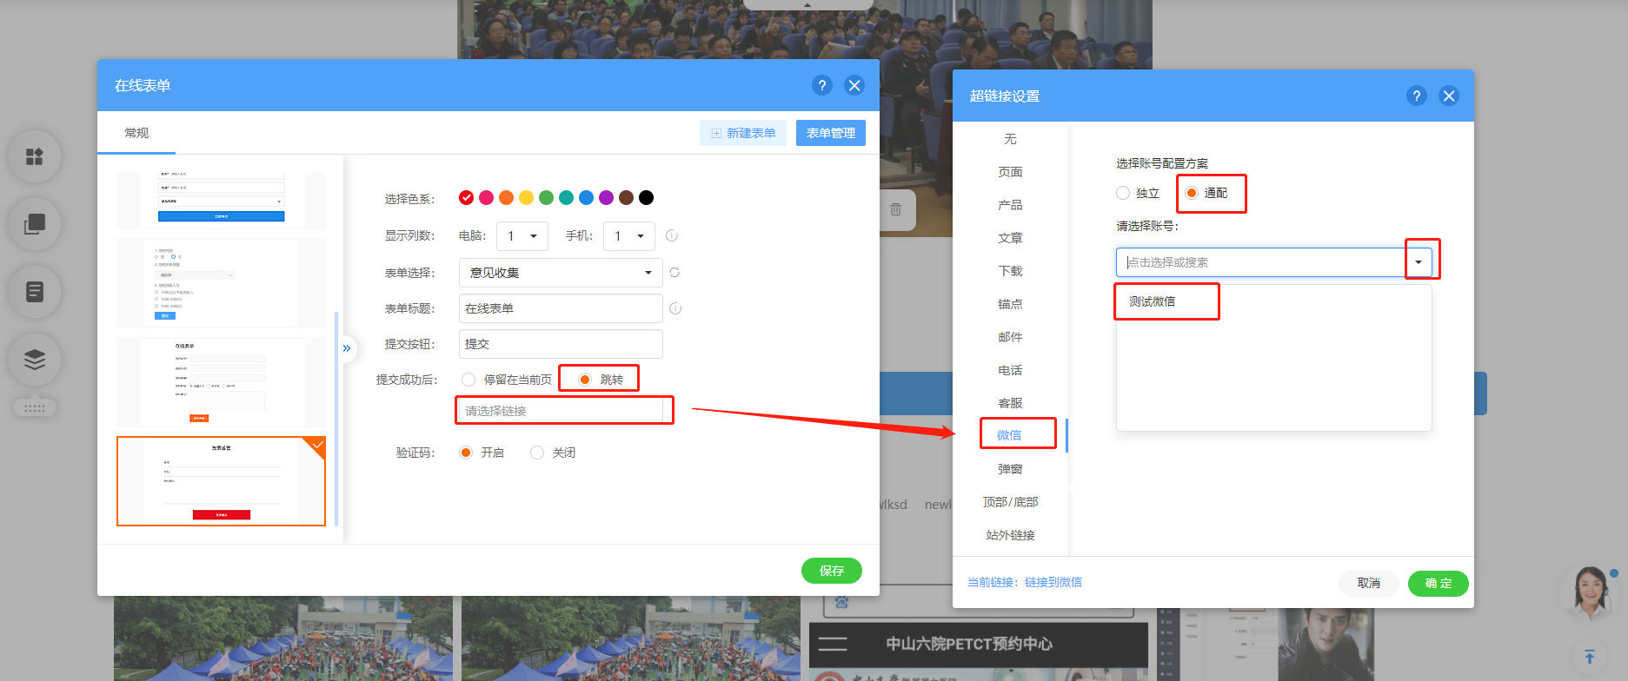Select 关闭 for the 验证码 setting
Screen dimensions: 1628x681
click(x=537, y=453)
